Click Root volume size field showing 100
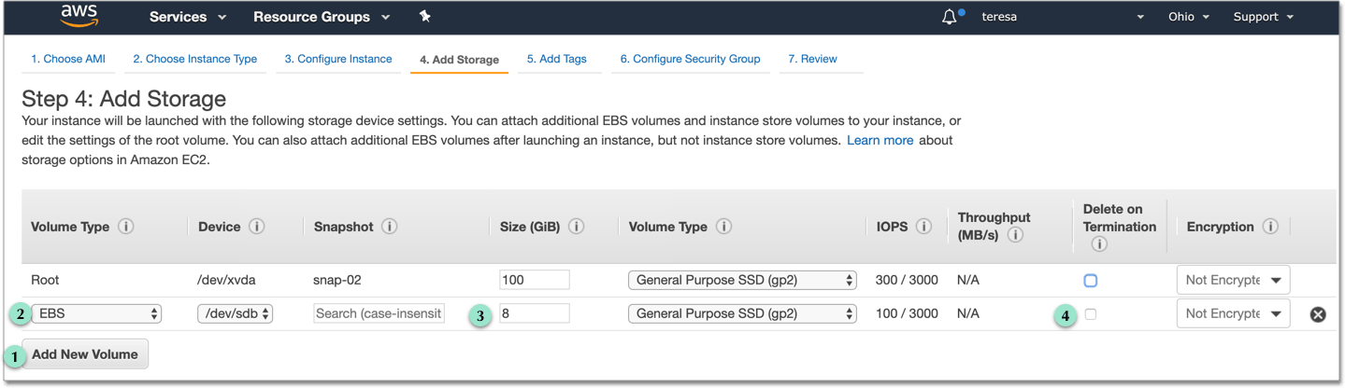Image resolution: width=1345 pixels, height=388 pixels. click(x=535, y=280)
